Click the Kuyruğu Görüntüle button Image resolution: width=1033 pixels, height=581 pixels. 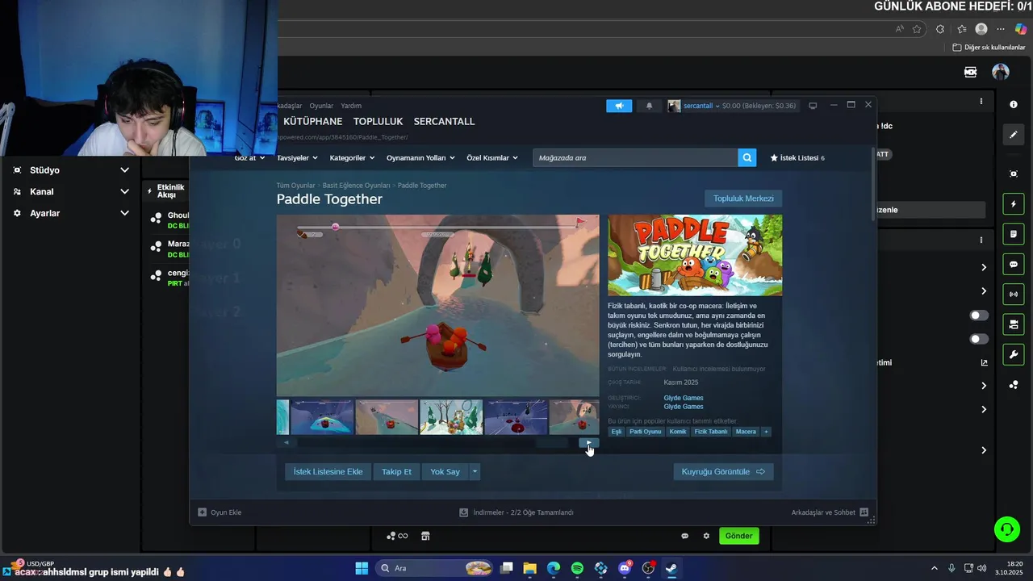tap(723, 471)
